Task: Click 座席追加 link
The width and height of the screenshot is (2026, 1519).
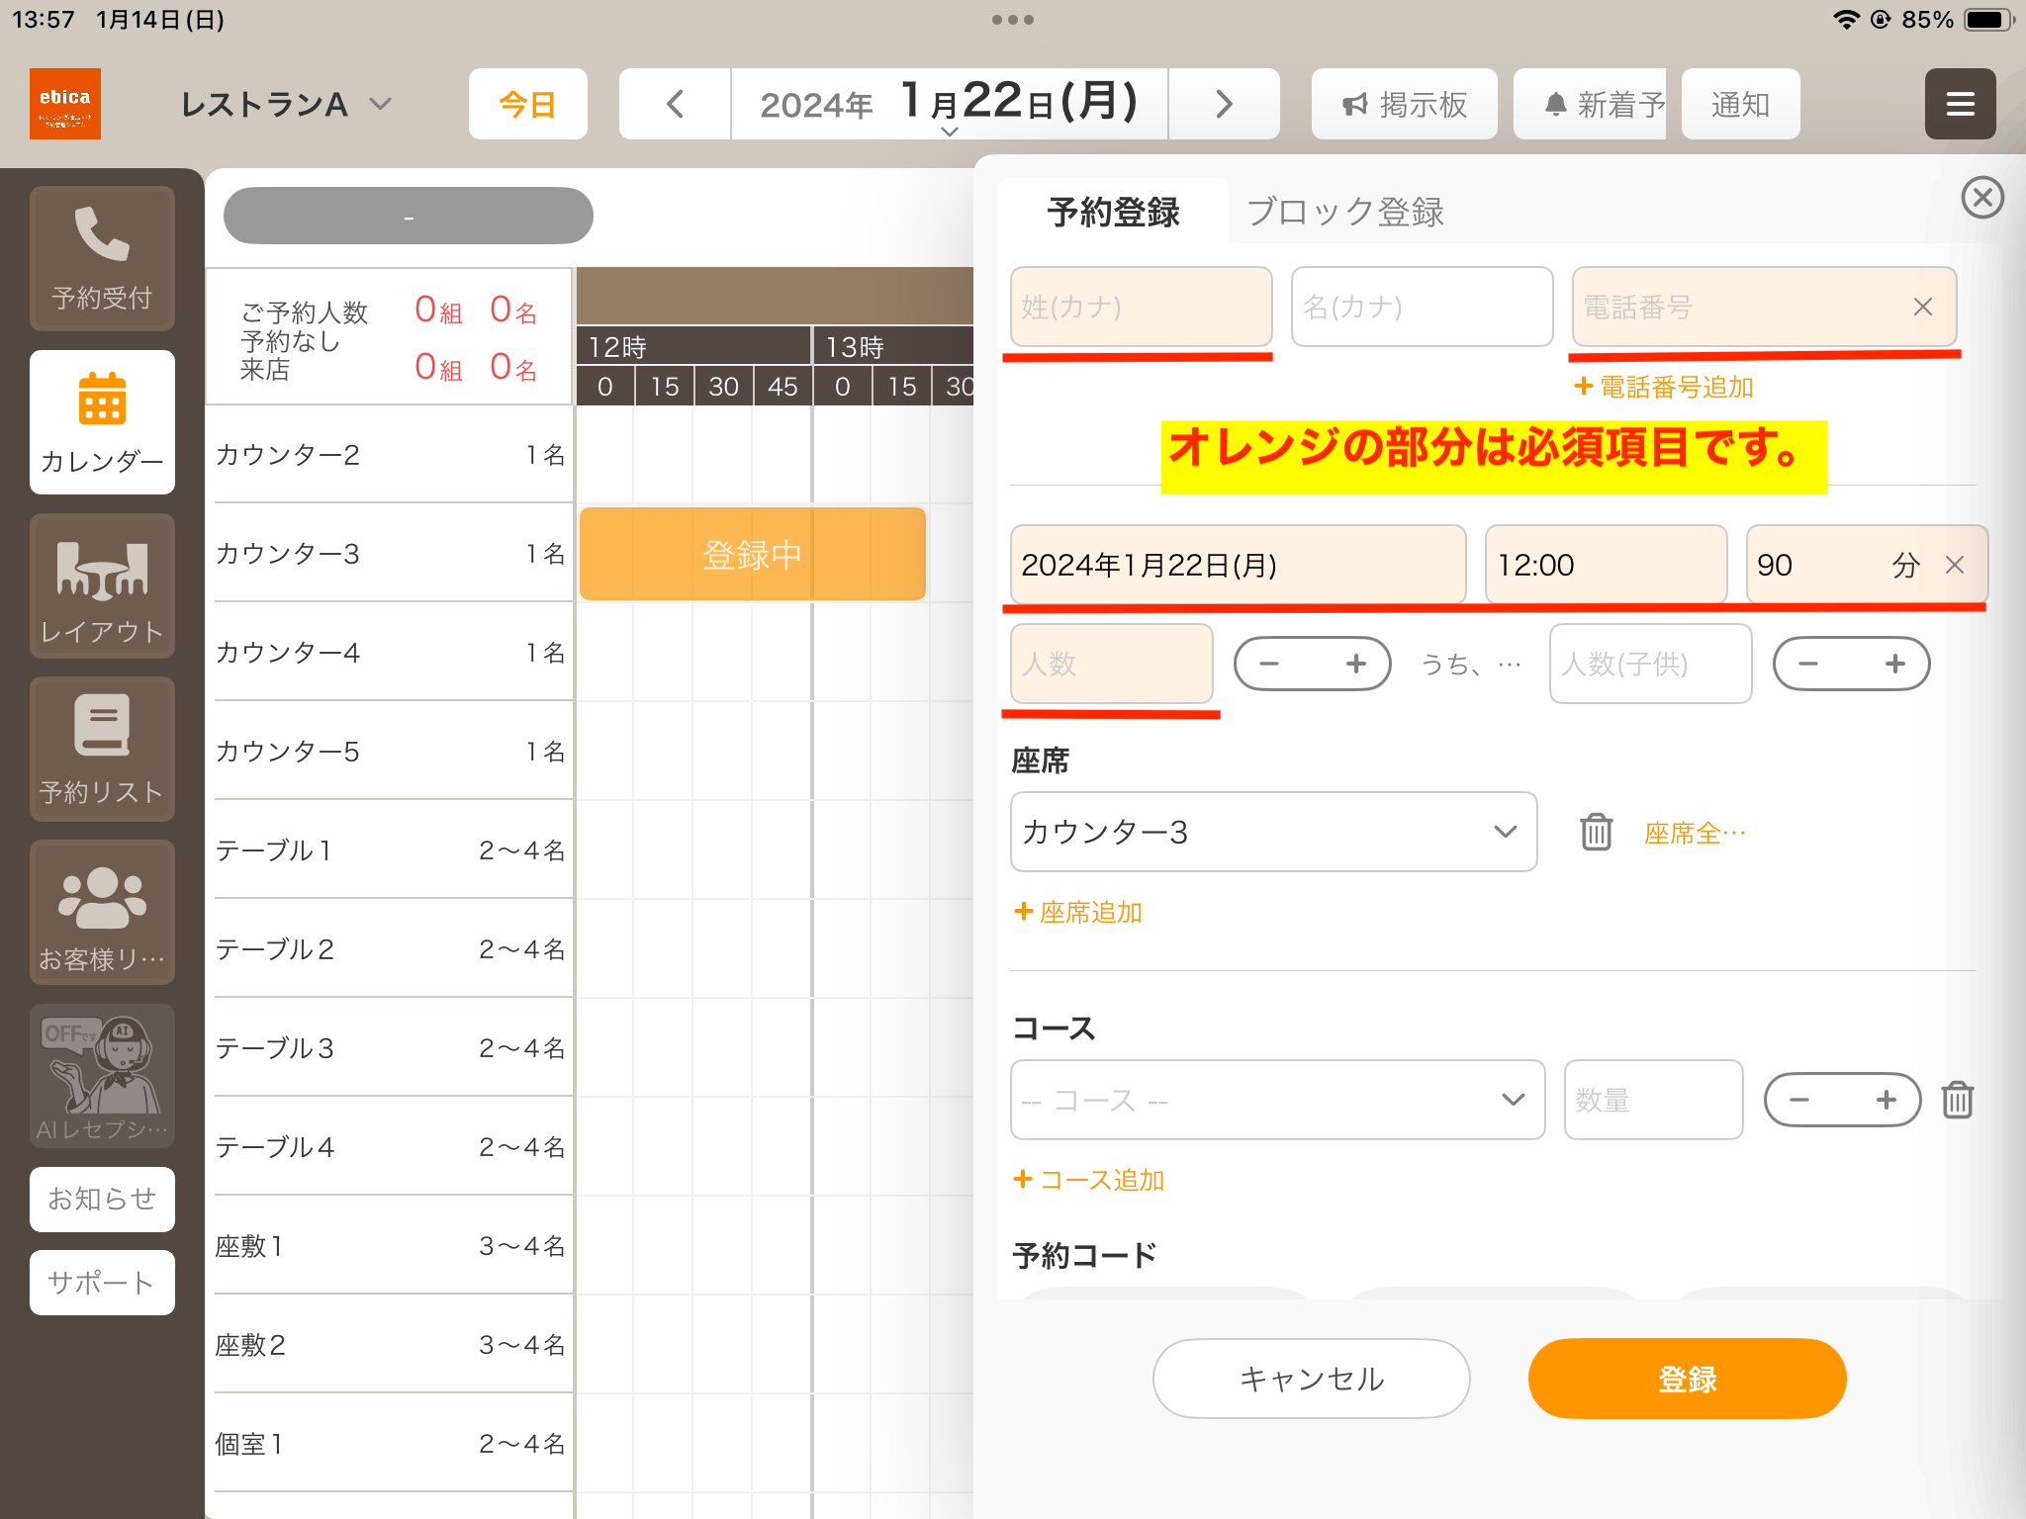Action: point(1078,912)
